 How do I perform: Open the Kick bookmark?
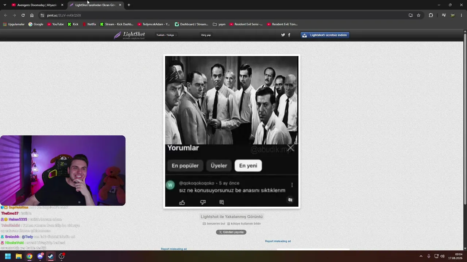click(x=73, y=24)
